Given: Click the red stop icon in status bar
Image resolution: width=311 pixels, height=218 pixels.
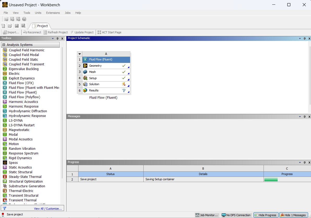Looking at the screenshot, I should pos(3,214).
